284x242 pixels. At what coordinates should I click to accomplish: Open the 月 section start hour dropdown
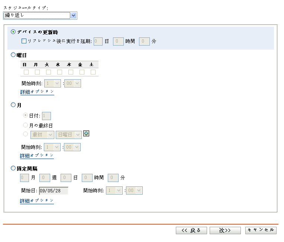(x=52, y=147)
